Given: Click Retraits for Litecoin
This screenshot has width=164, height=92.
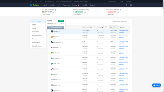Looking at the screenshot, I should pyautogui.click(x=121, y=86).
